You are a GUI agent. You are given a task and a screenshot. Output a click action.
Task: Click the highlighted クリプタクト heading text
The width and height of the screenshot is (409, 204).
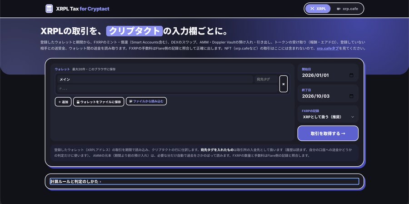[x=135, y=31]
